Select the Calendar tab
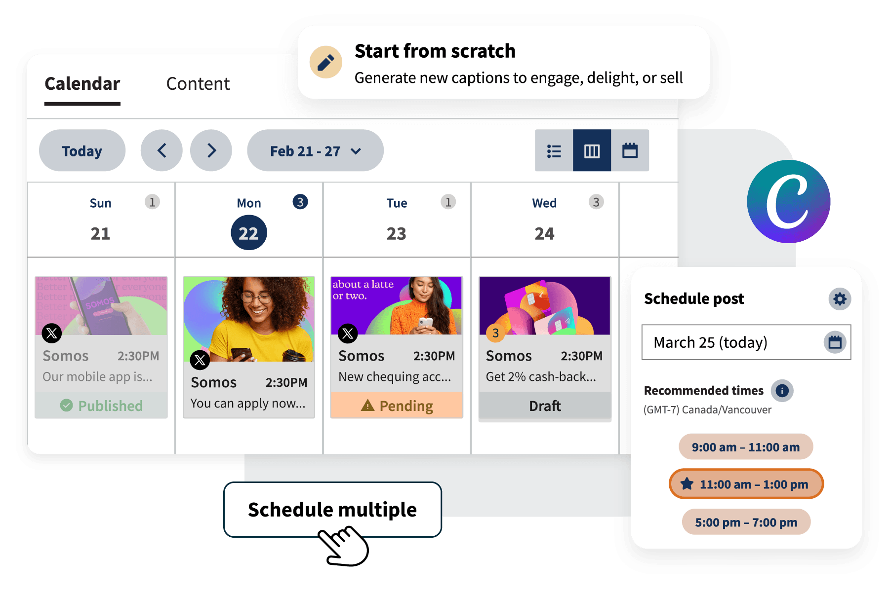Screen dimensions: 889x592 (82, 84)
